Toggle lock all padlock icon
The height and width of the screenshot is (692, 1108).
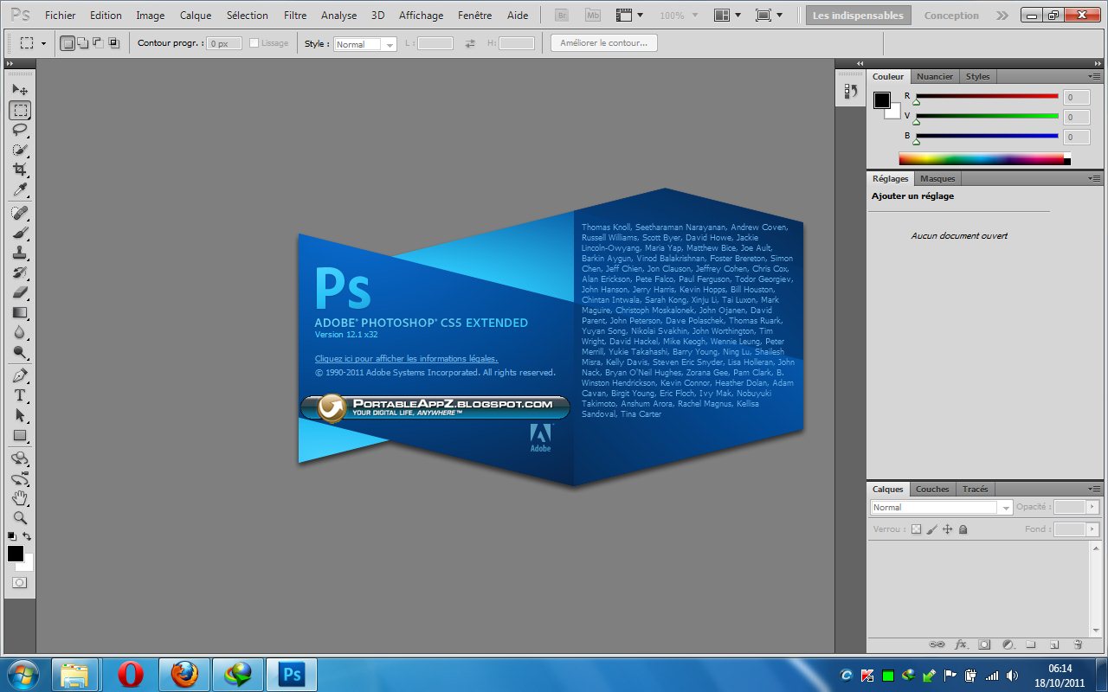[963, 529]
